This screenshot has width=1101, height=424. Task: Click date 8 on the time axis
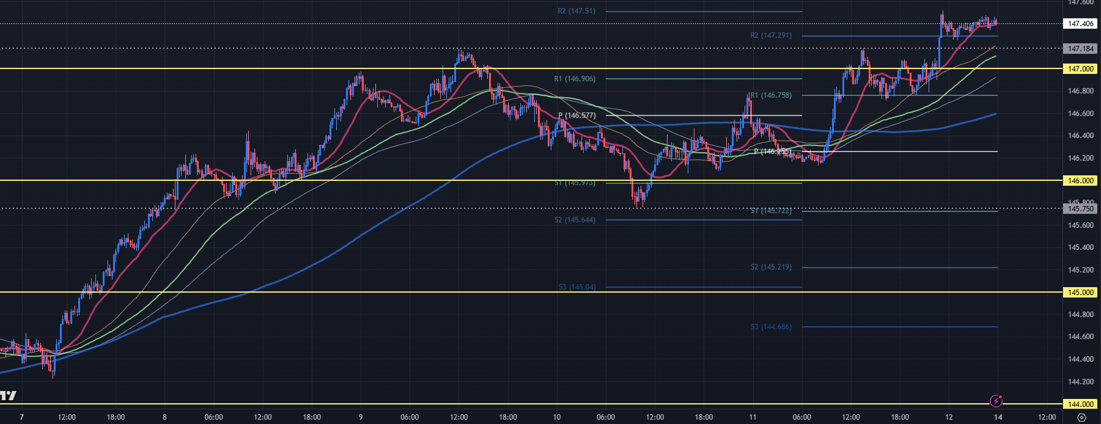[x=164, y=417]
